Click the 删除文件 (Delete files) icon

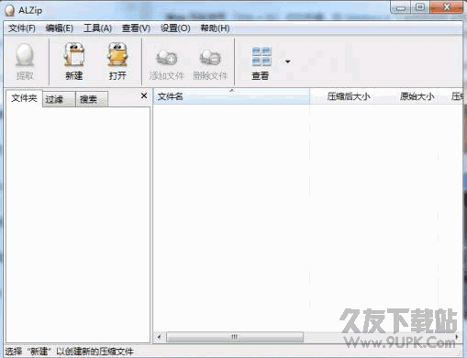point(210,58)
